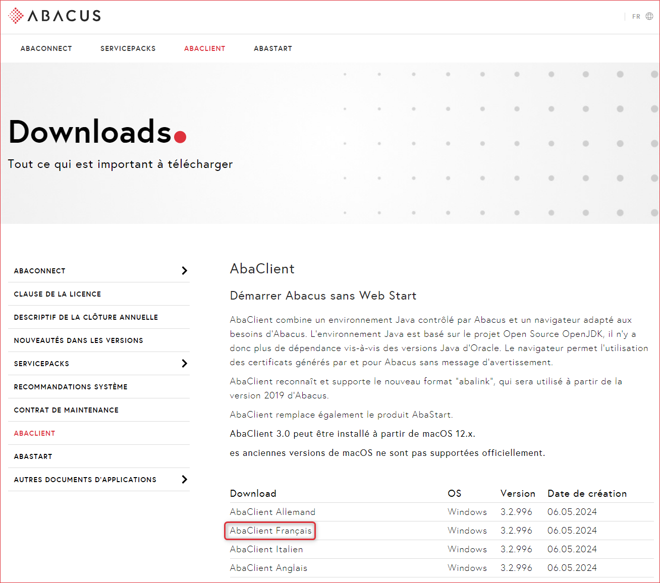The height and width of the screenshot is (583, 660).
Task: Expand the ABACONNECT sidebar chevron
Action: click(184, 271)
